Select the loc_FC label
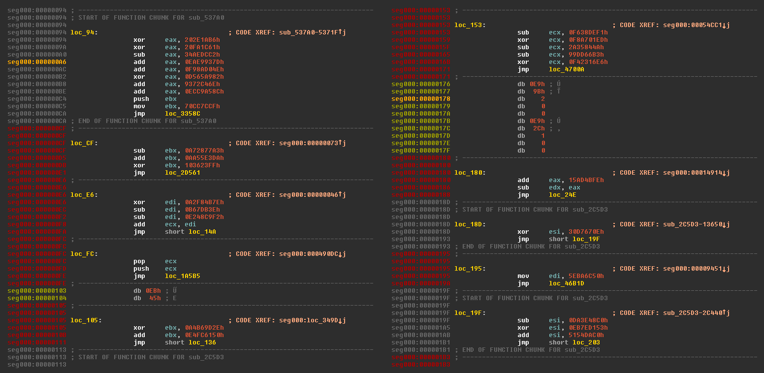 pos(84,254)
